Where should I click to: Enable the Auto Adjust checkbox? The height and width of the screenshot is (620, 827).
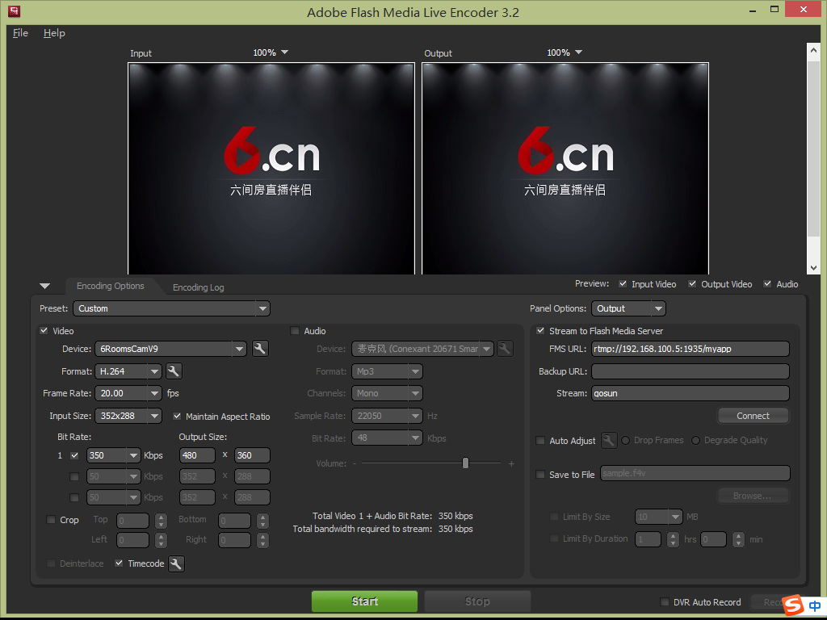[540, 440]
